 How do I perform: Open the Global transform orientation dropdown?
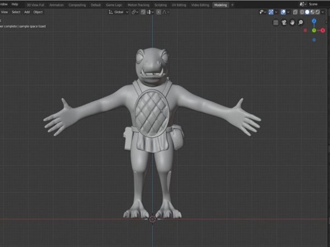pyautogui.click(x=118, y=12)
